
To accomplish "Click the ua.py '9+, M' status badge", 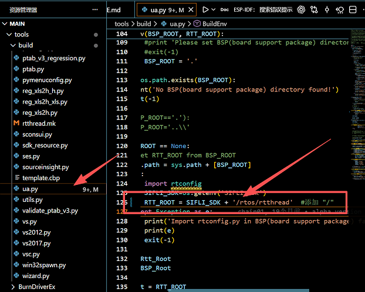I will 90,190.
